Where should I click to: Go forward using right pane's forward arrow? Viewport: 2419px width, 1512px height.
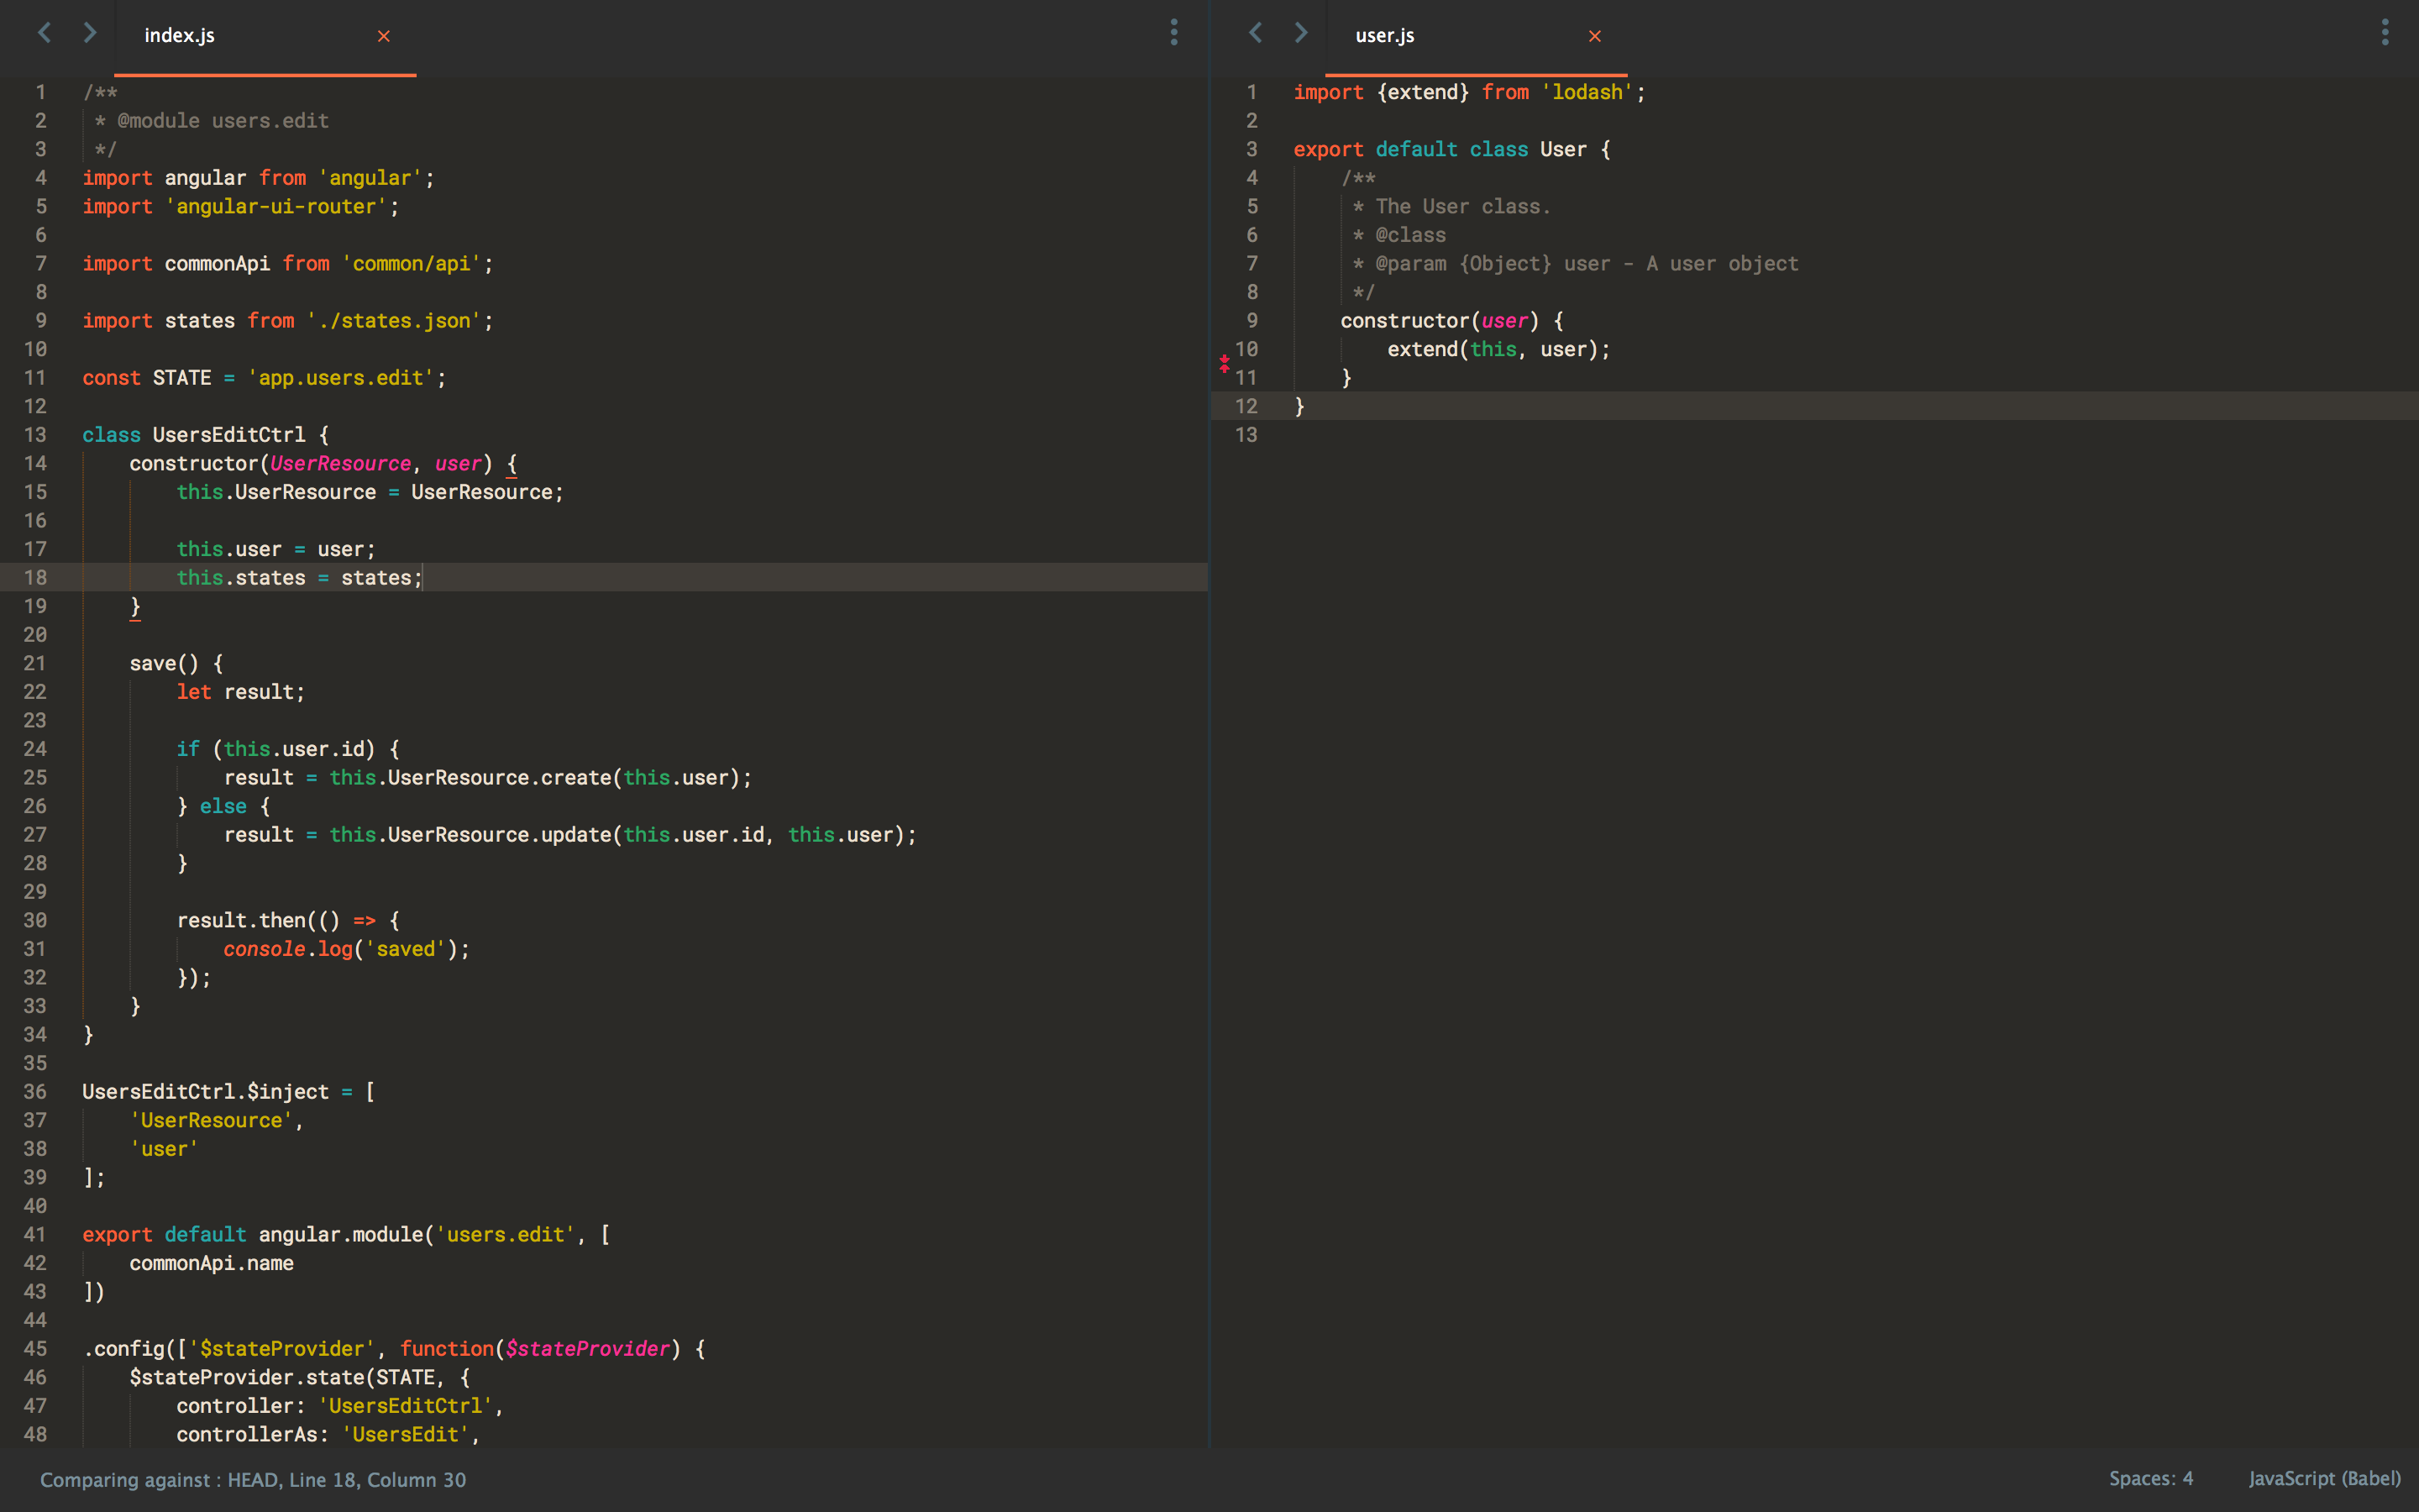[1301, 33]
